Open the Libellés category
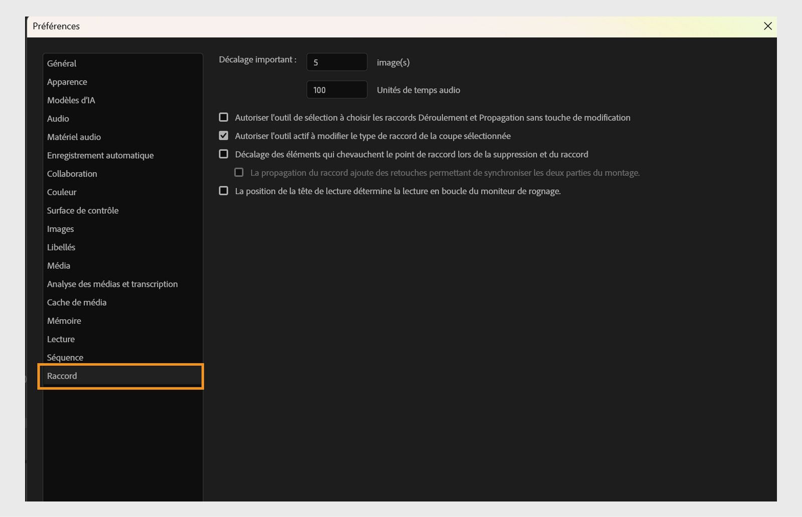The image size is (802, 517). (x=61, y=247)
